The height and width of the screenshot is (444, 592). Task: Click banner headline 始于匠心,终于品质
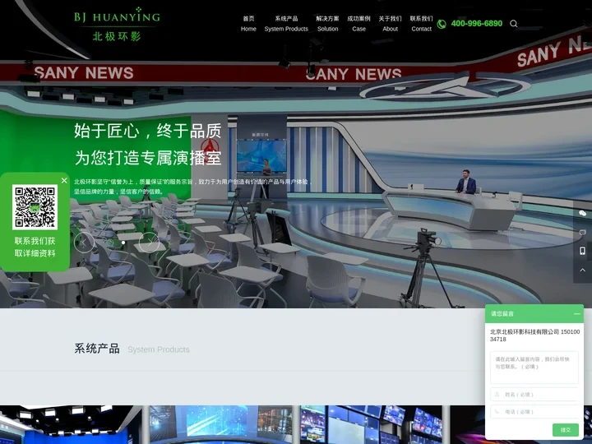pyautogui.click(x=148, y=131)
